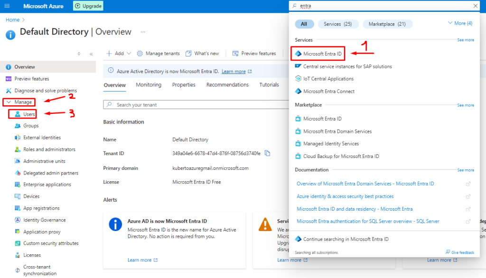Open Azure identity & access security best practices
Viewport: 486px width, 278px height.
click(345, 196)
